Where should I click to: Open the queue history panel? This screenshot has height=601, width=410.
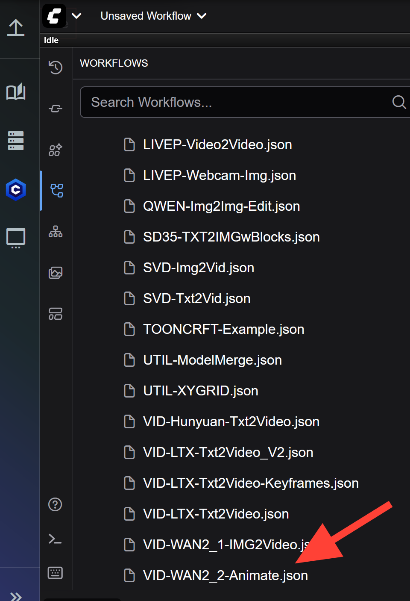pos(55,68)
